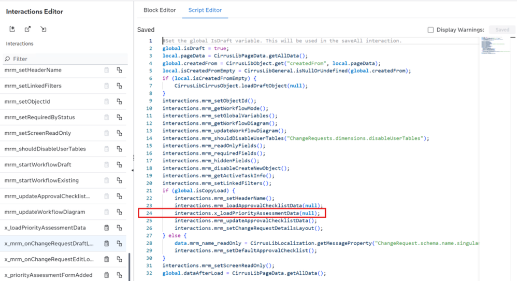Viewport: 517px width, 281px height.
Task: Open the mrm_shouldDisableUserTables interaction
Action: pos(45,149)
